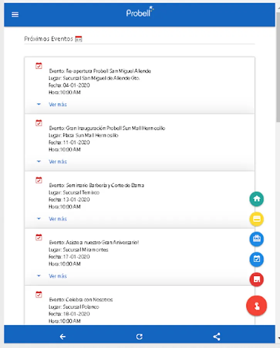Screen dimensions: 280x348
Task: Open Ver más for the 11-01-2020 event
Action: point(58,162)
